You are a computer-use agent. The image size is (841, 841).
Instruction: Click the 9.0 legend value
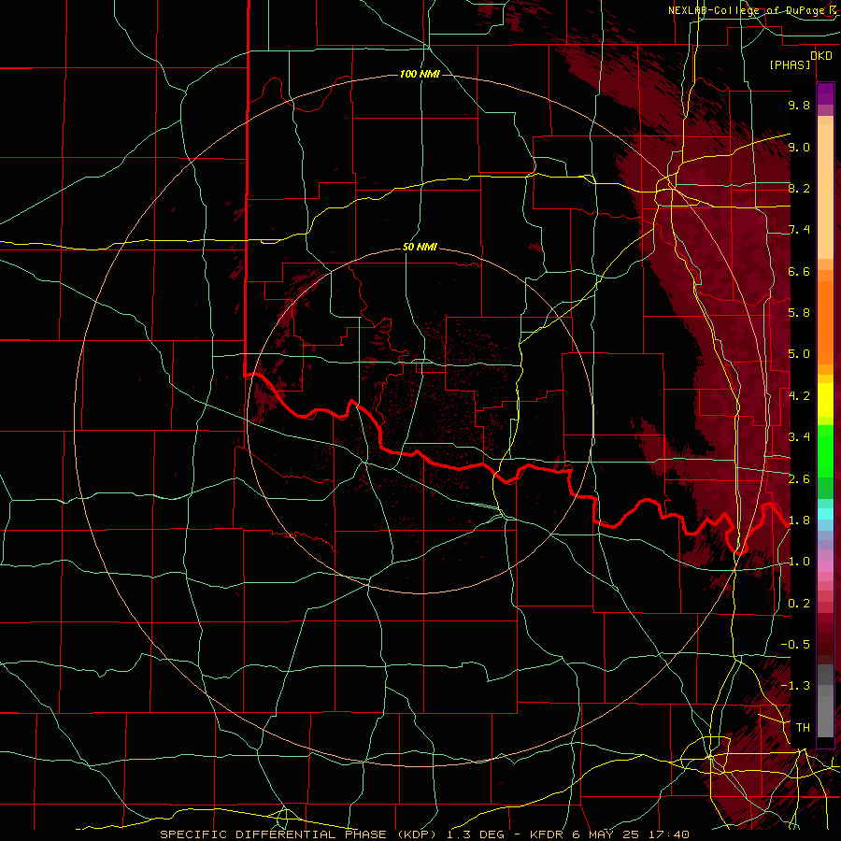point(799,147)
